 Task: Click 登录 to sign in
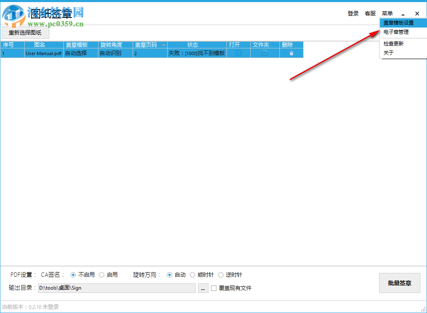353,13
